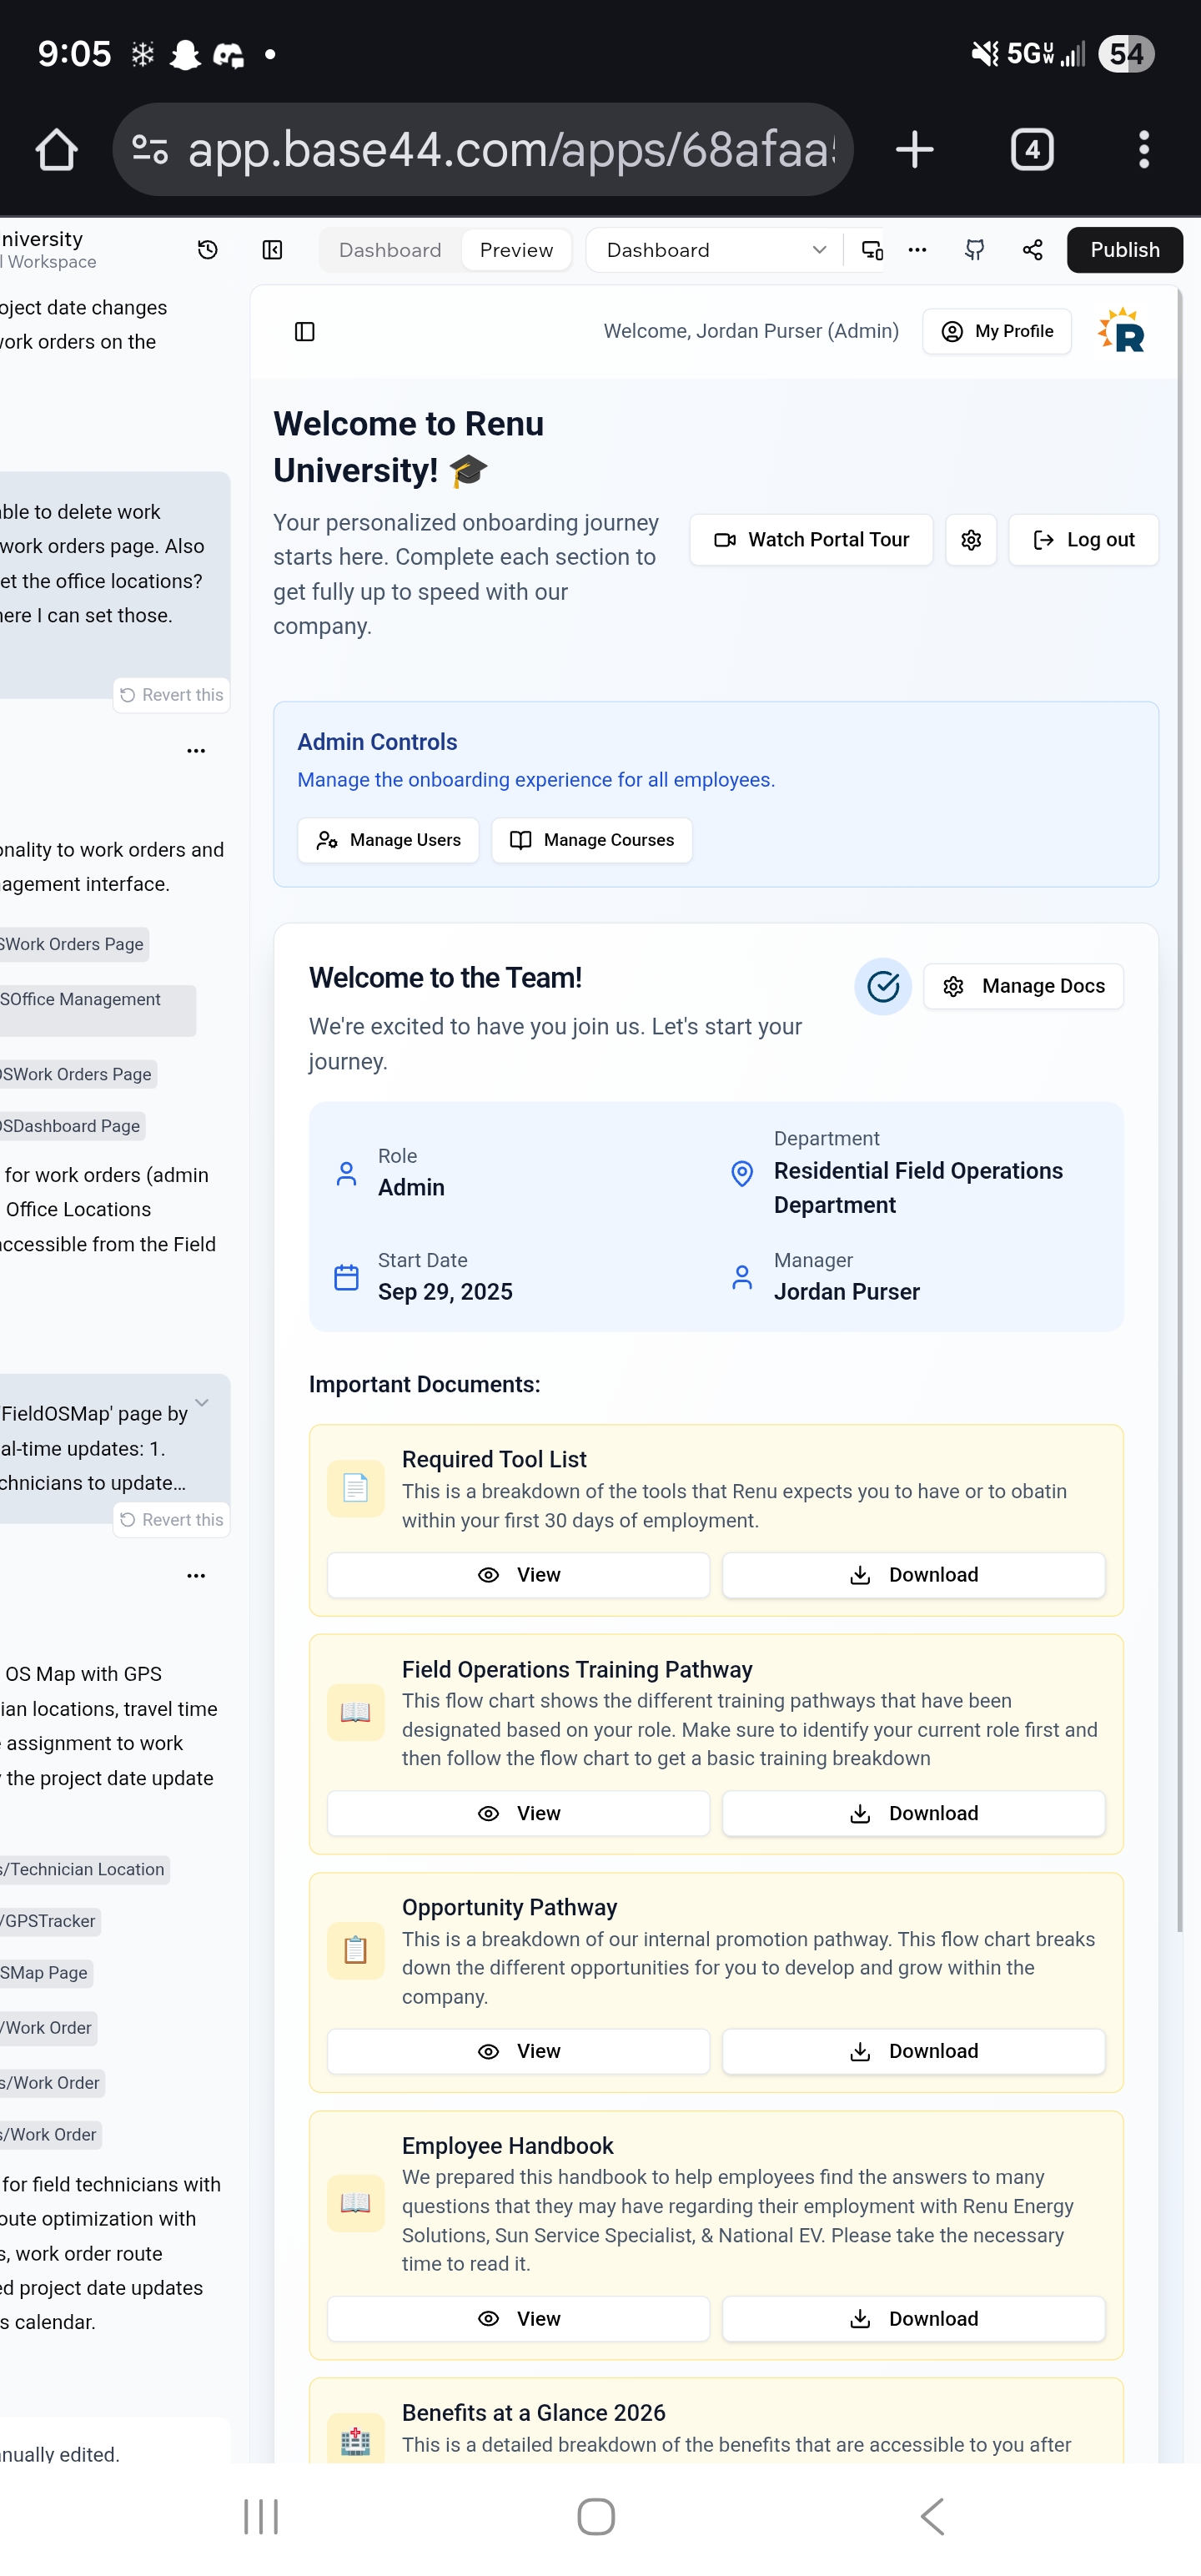Viewport: 1201px width, 2576px height.
Task: Switch to the Preview tab
Action: point(516,250)
